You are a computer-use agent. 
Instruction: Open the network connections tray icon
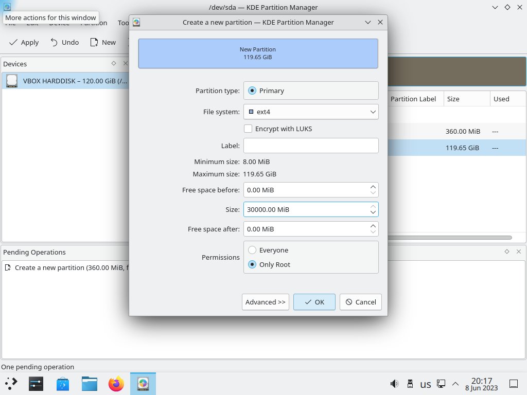click(x=441, y=384)
